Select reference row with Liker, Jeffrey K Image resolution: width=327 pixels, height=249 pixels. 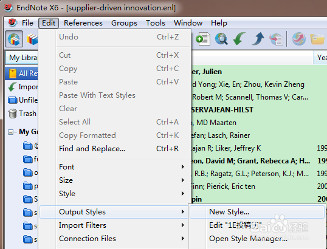click(x=259, y=148)
